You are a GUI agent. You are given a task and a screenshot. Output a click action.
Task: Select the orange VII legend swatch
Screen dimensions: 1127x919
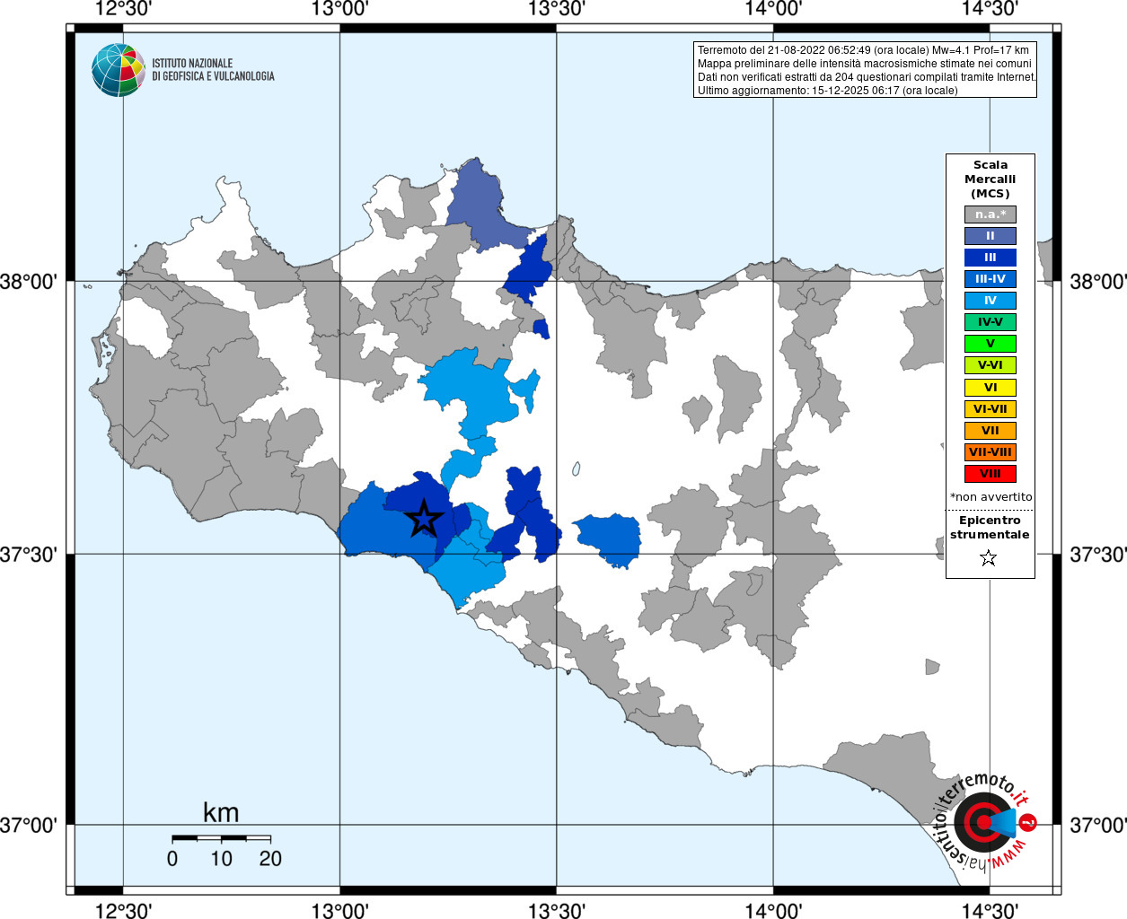point(991,431)
